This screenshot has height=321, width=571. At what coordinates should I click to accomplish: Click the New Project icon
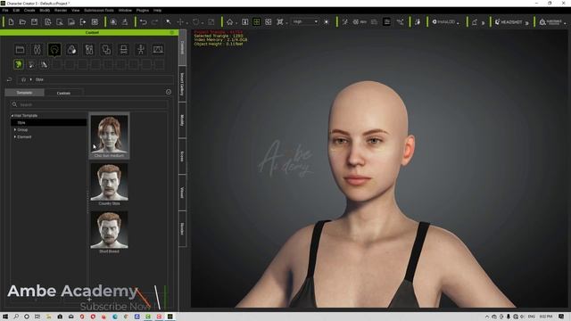[x=11, y=22]
